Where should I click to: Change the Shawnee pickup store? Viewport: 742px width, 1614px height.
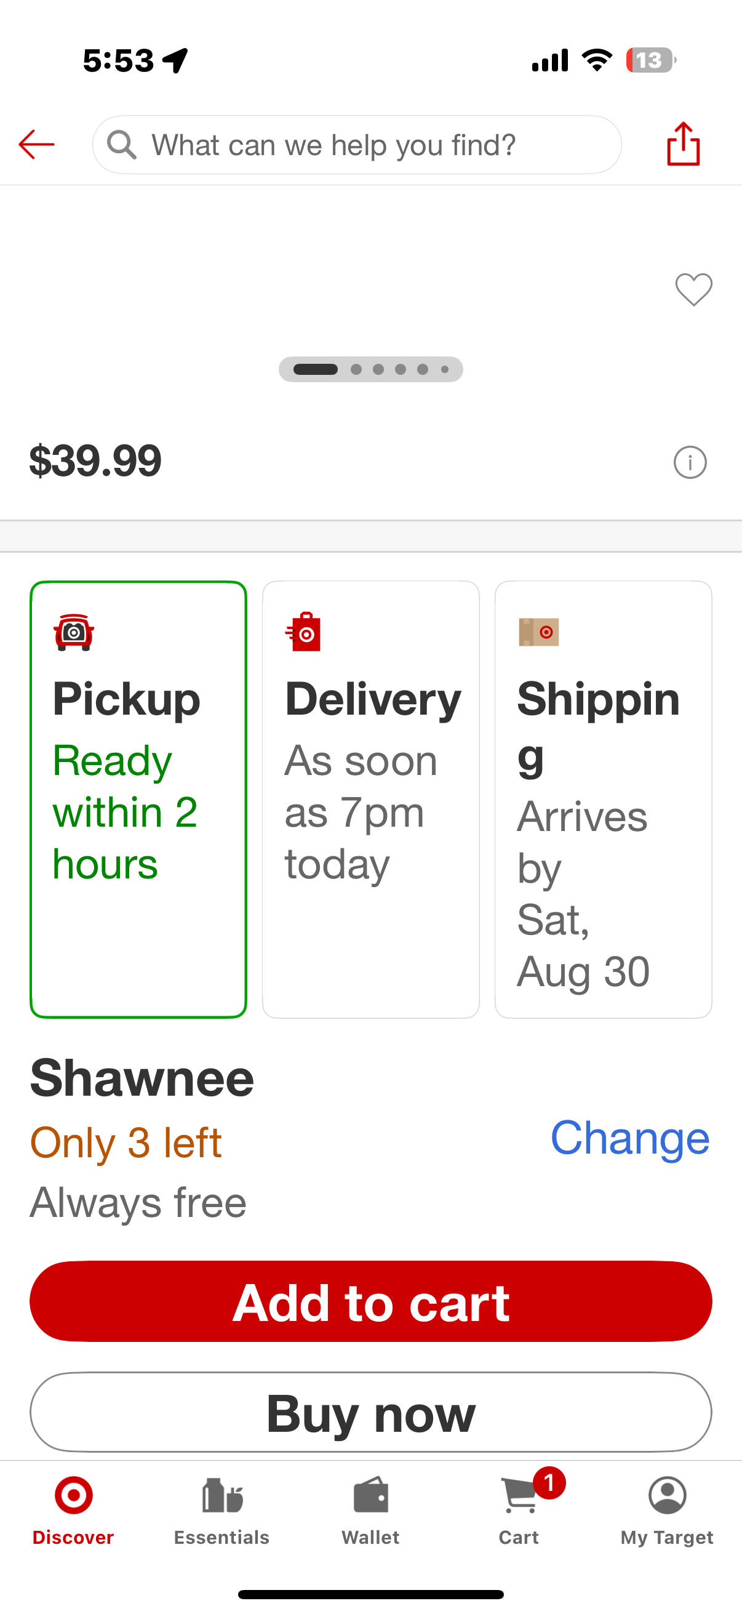click(630, 1138)
